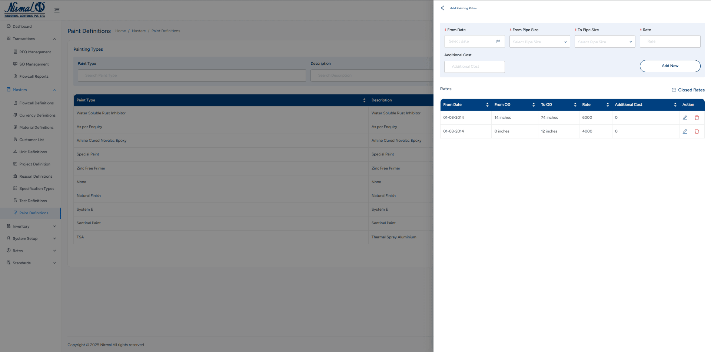Edit the 0 inches rate row

[685, 131]
